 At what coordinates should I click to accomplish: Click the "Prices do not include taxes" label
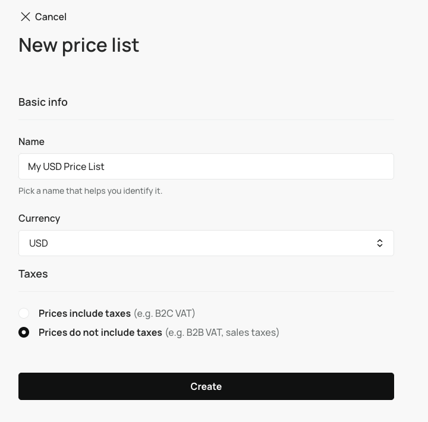click(100, 332)
